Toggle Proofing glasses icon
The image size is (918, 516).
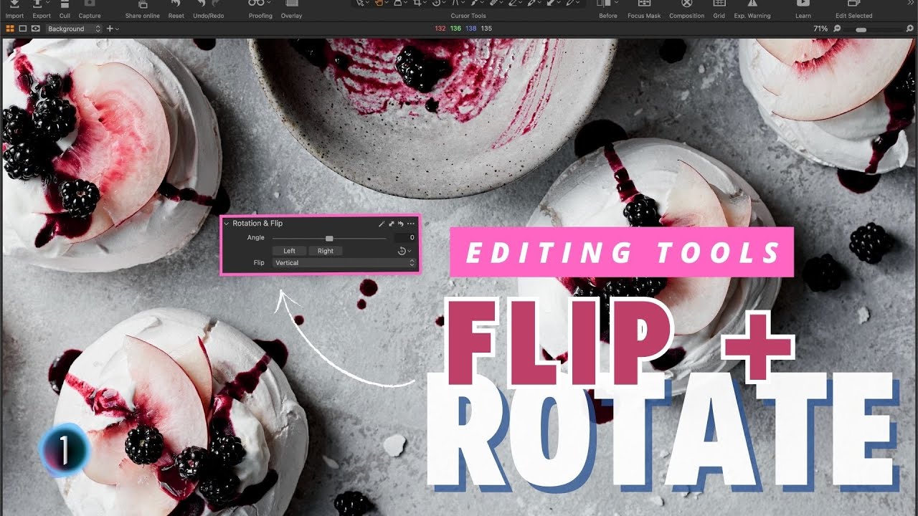(x=256, y=4)
